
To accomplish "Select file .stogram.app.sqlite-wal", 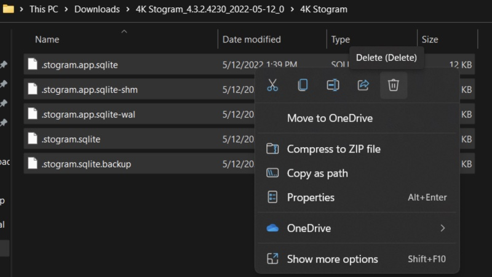I will [88, 114].
